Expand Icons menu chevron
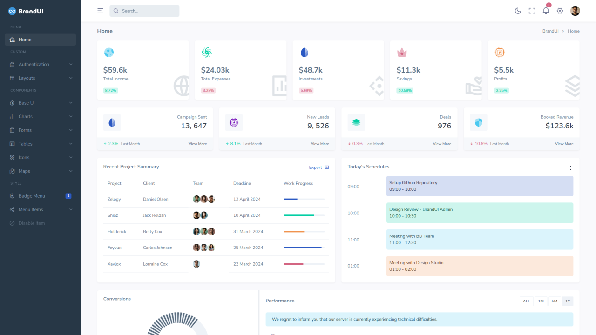The image size is (596, 335). (x=71, y=158)
